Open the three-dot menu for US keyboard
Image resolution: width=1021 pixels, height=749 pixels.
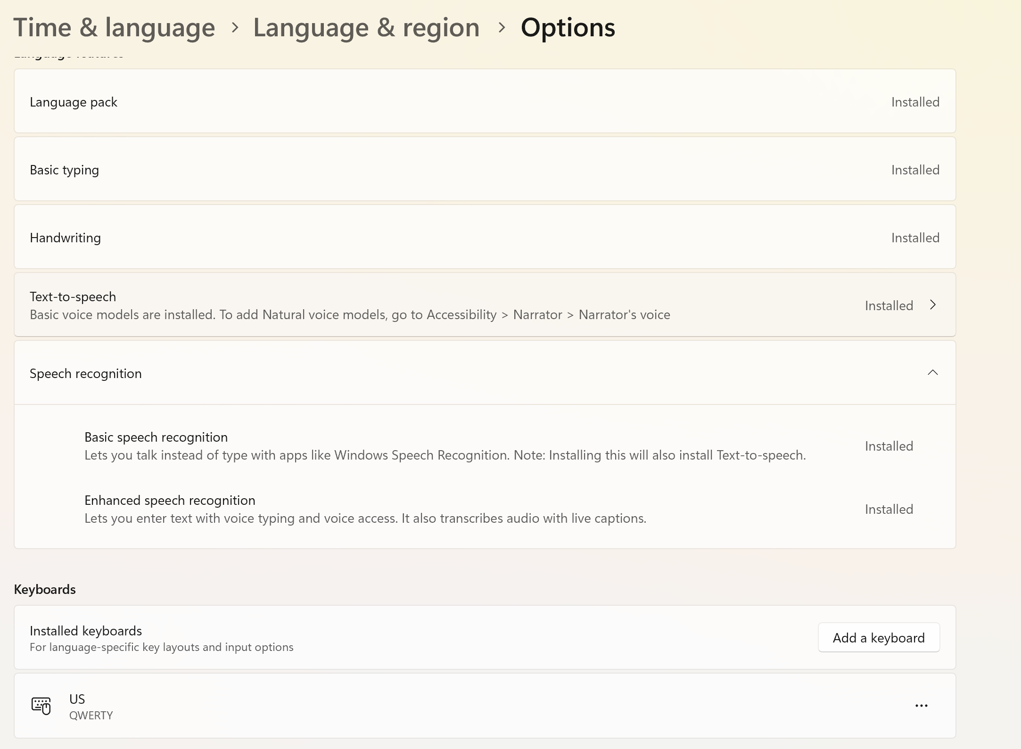(921, 706)
